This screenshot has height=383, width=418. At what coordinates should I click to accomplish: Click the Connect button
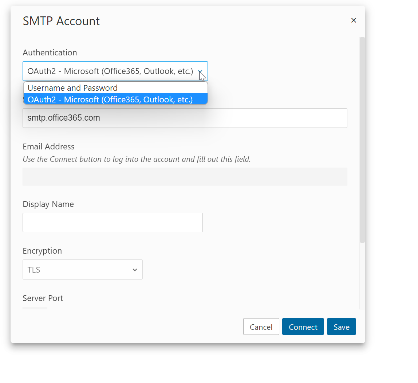(303, 327)
